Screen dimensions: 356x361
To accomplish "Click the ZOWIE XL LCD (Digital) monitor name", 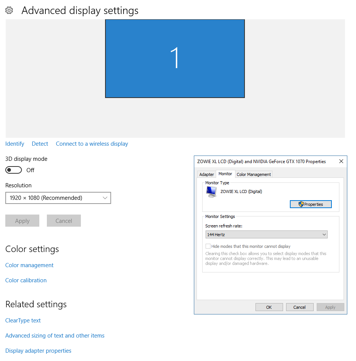I will [241, 191].
